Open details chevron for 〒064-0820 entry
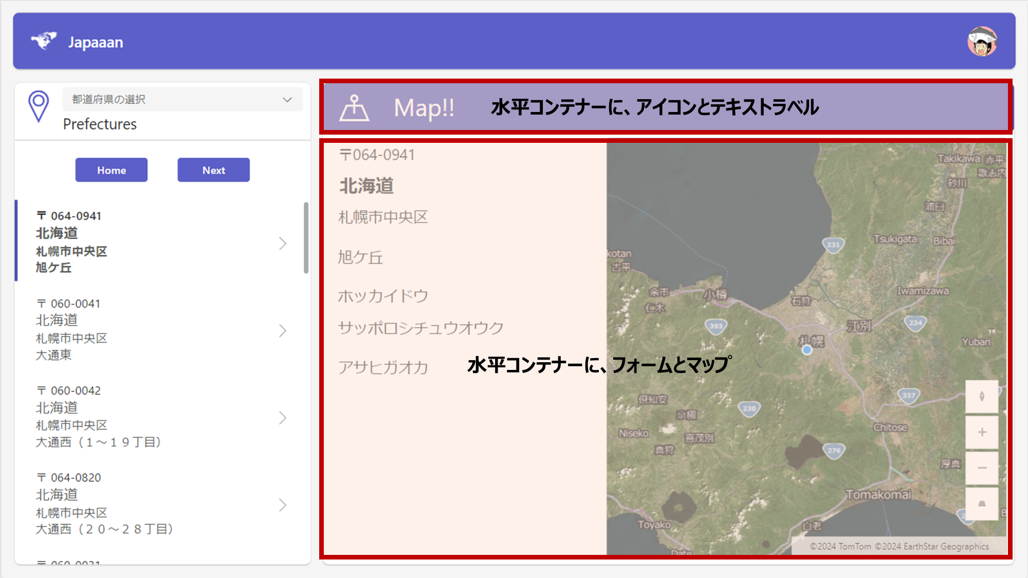This screenshot has height=578, width=1028. click(x=282, y=505)
